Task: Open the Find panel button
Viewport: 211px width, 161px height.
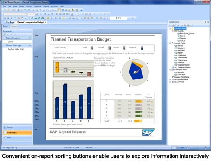Action: pos(17,138)
